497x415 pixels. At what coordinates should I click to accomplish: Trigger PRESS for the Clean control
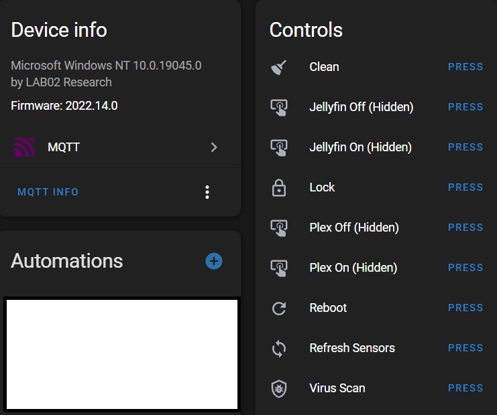click(x=465, y=67)
